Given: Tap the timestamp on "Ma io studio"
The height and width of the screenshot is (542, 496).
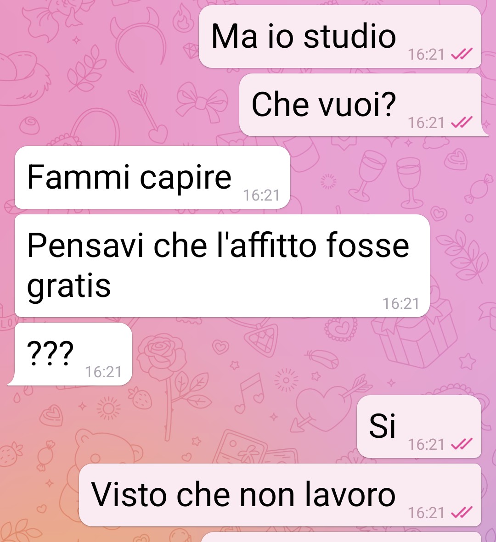Looking at the screenshot, I should pos(426,54).
